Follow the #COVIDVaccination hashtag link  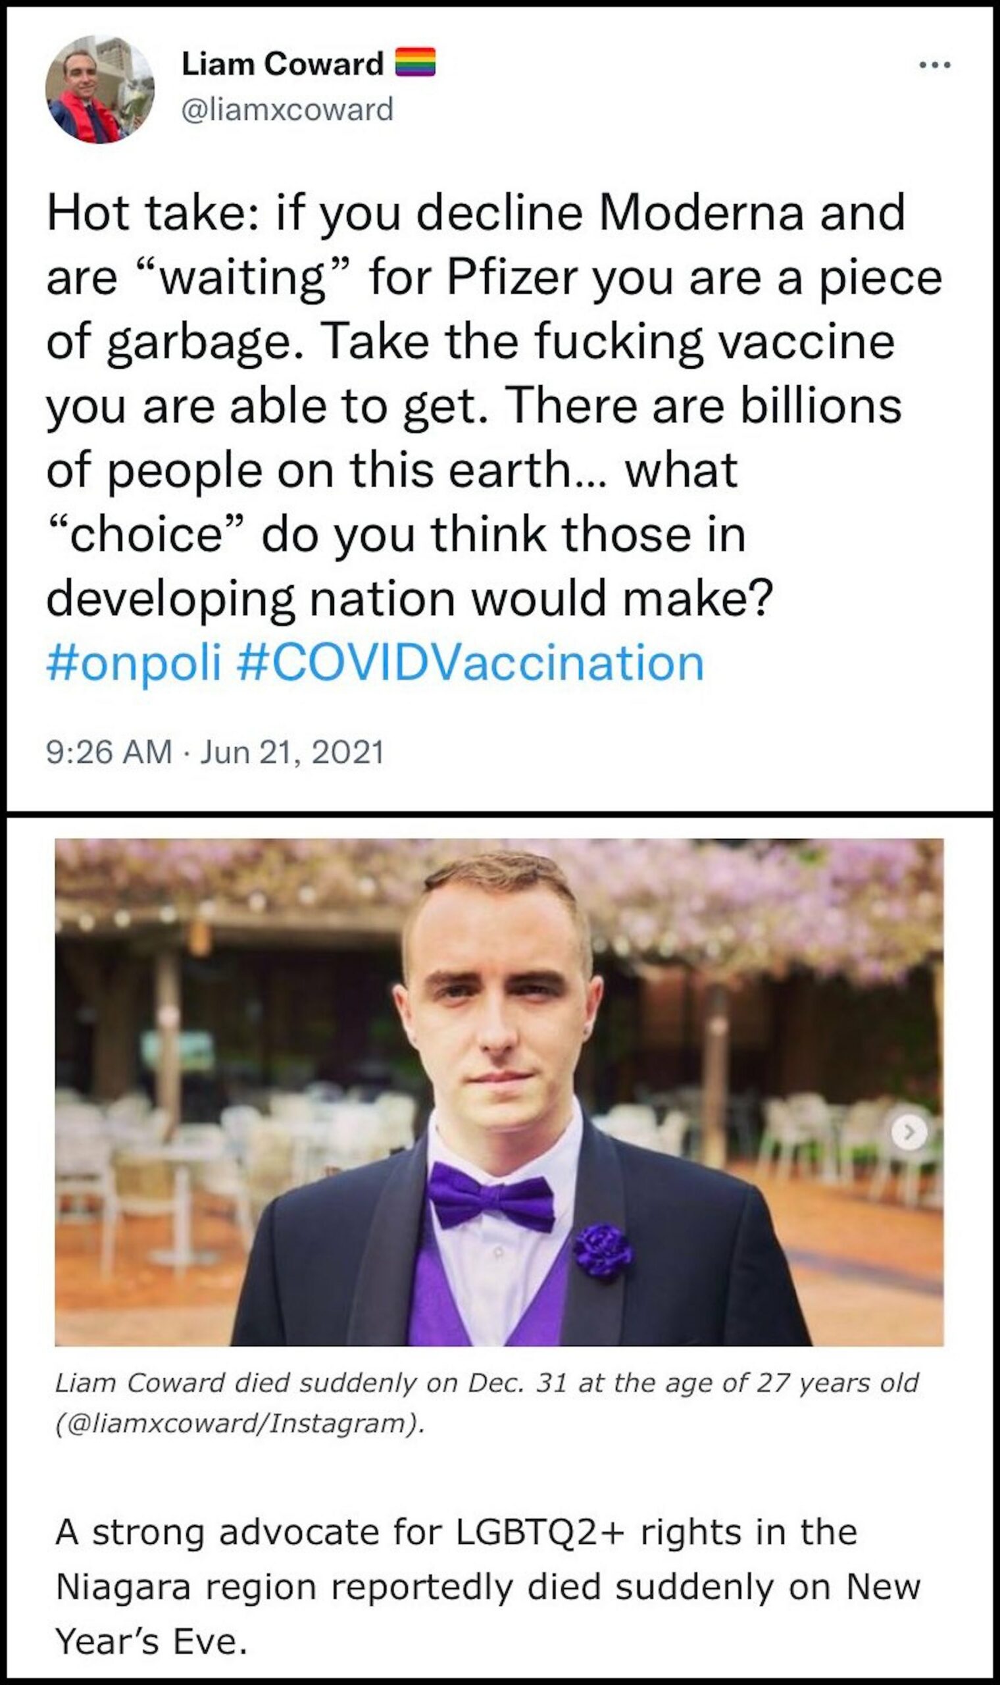pos(470,663)
